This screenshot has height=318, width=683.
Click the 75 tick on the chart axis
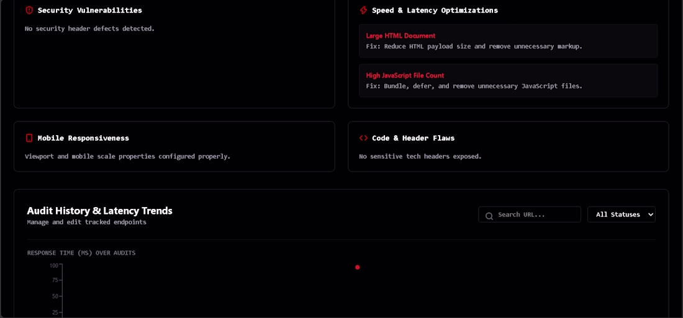(55, 280)
